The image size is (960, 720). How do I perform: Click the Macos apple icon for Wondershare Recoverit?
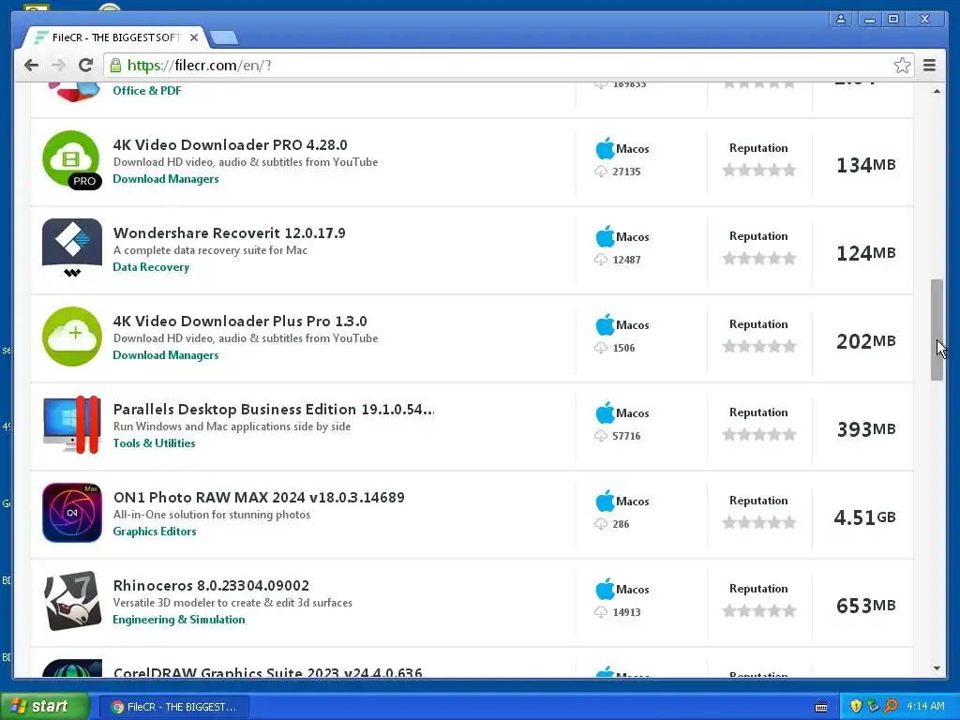pos(605,236)
